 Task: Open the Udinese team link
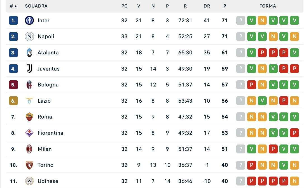pos(48,181)
